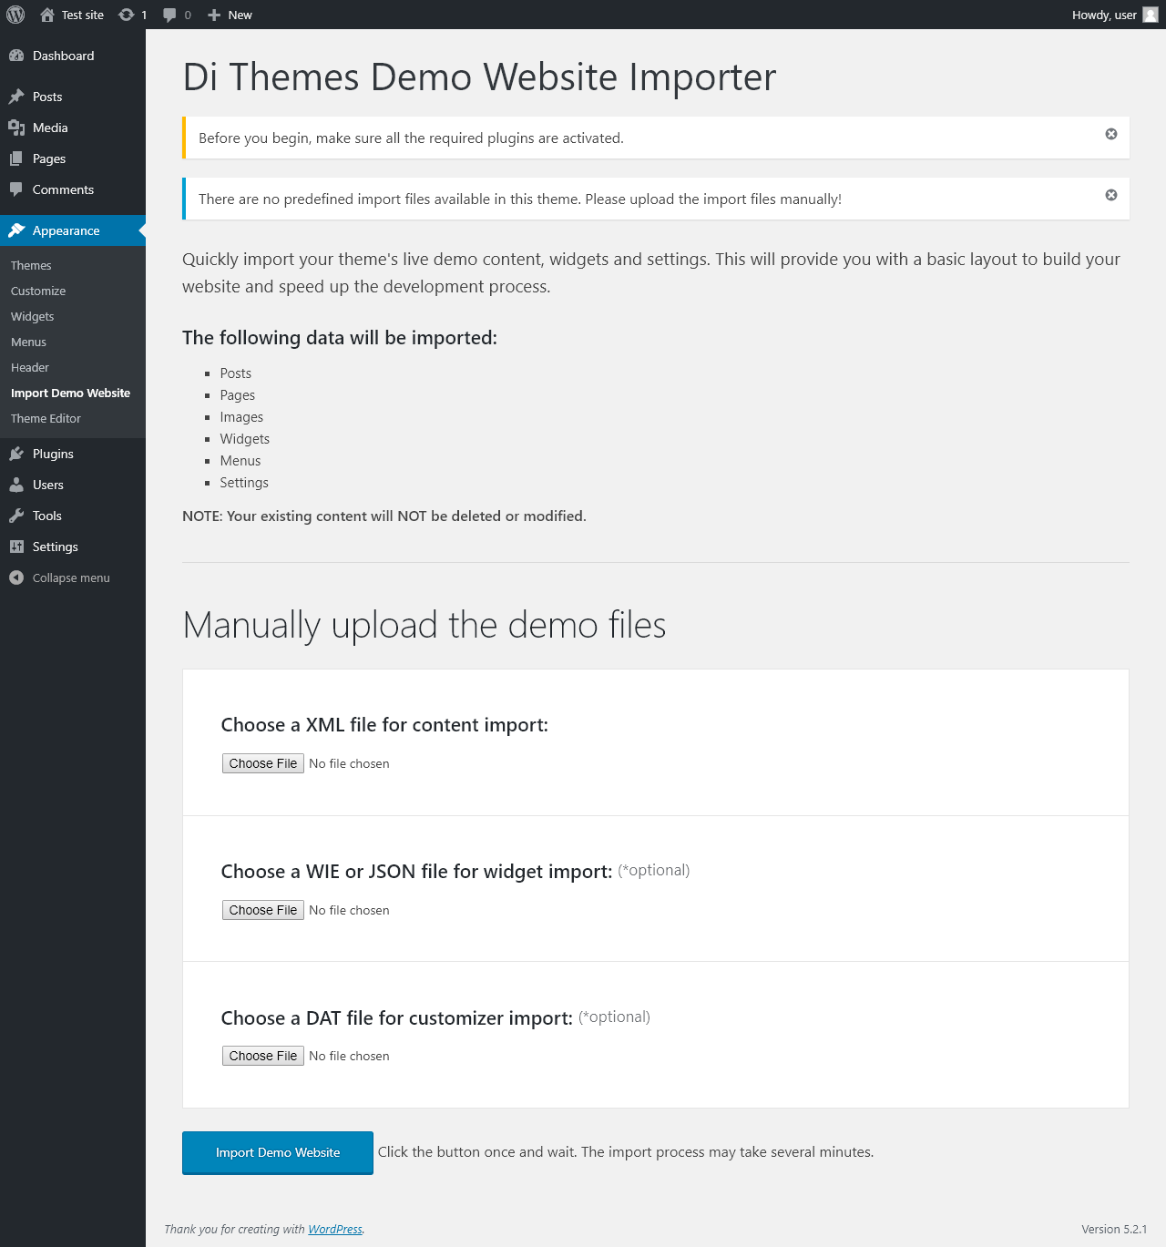This screenshot has width=1166, height=1247.
Task: Click the comments count 0 in admin bar
Action: tap(188, 15)
